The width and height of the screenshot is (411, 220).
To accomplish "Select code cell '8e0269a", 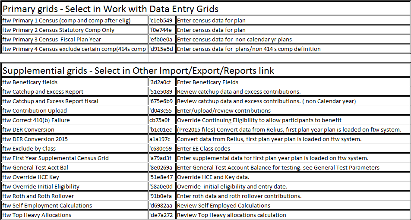I will 162,167.
